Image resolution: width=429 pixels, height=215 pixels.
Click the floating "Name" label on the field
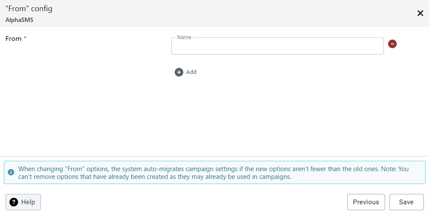click(184, 37)
